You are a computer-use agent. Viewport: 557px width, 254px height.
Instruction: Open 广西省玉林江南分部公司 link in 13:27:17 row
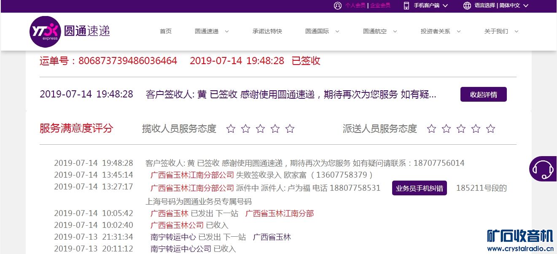pos(192,188)
